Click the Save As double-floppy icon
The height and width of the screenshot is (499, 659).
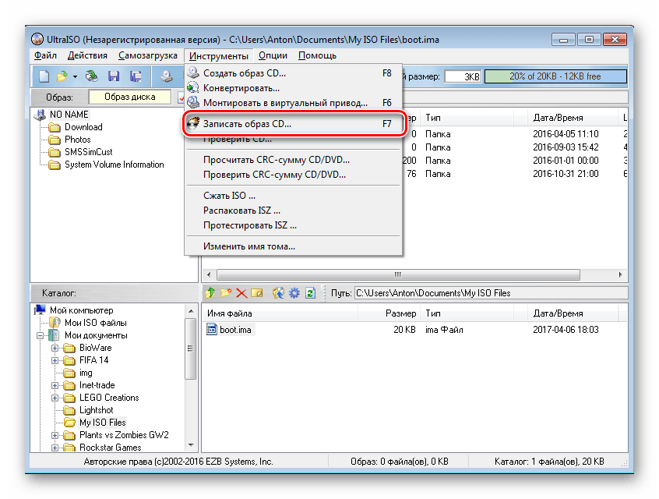(x=136, y=76)
